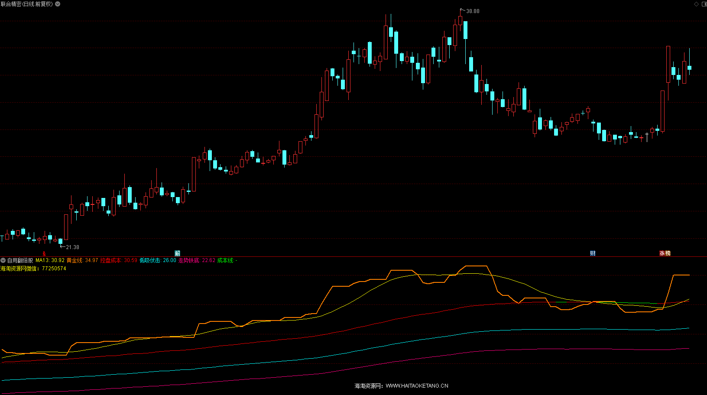Click the 黄金线 34.97 legend label

82,260
